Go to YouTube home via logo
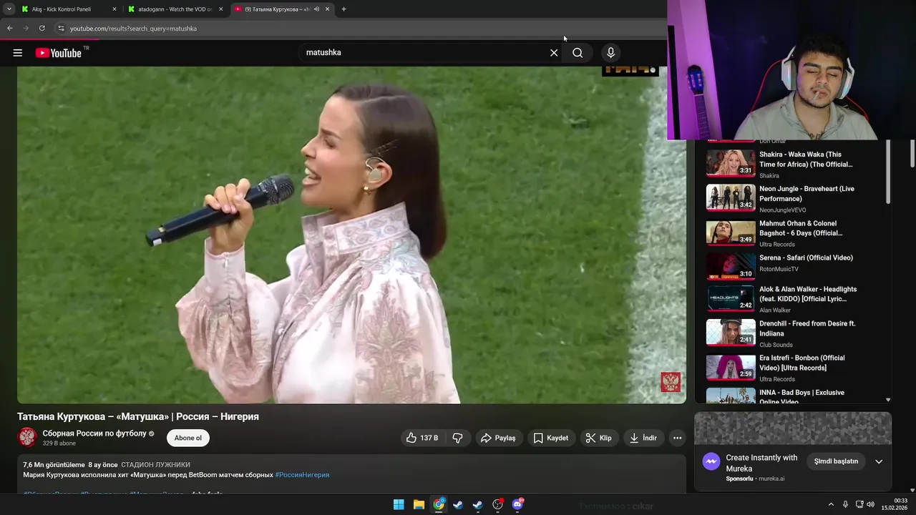Viewport: 916px width, 515px height. click(x=58, y=53)
